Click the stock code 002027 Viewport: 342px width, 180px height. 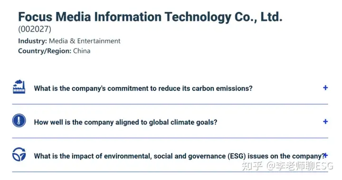pos(35,29)
